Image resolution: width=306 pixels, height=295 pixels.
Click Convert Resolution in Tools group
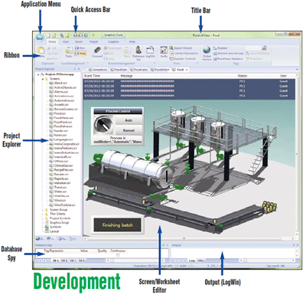click(x=184, y=54)
